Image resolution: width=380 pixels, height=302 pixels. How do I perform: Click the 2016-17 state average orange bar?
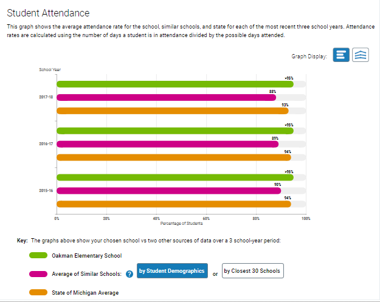[174, 157]
